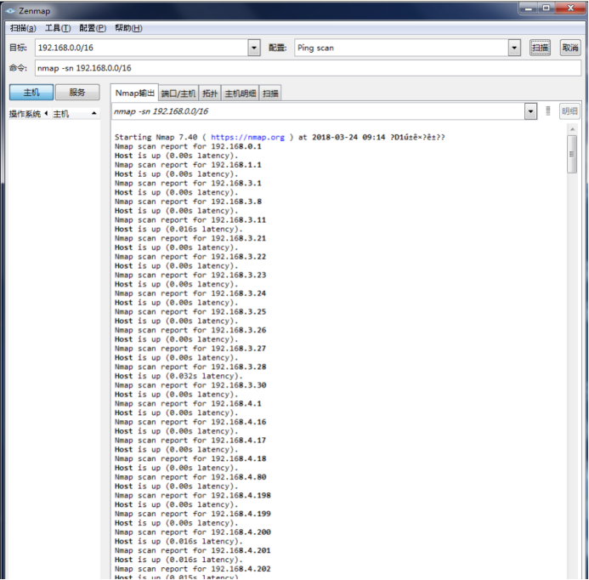Click the command field with nmap -sn
Screen dimensions: 589x580
click(x=308, y=68)
